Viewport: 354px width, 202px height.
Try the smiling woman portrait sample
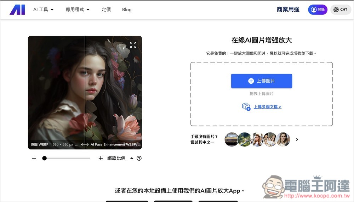pos(283,139)
